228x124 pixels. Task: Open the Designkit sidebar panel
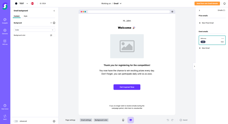[x=5, y=21]
